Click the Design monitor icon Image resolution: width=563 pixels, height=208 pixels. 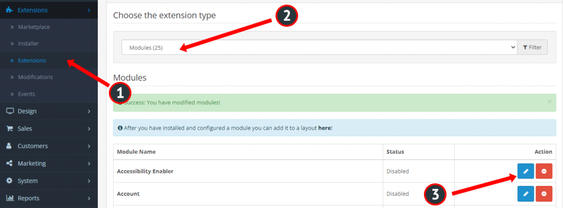click(x=10, y=111)
